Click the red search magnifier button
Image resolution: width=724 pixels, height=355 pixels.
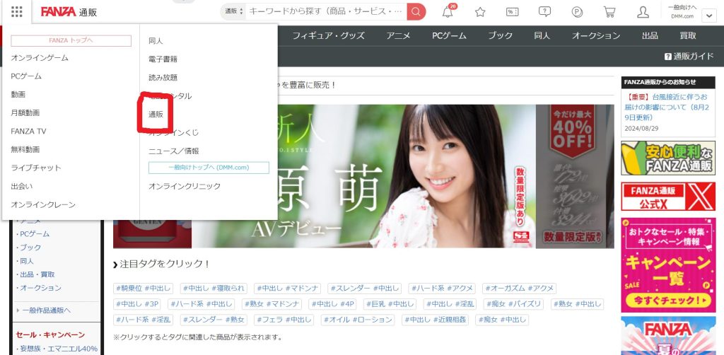pos(416,12)
